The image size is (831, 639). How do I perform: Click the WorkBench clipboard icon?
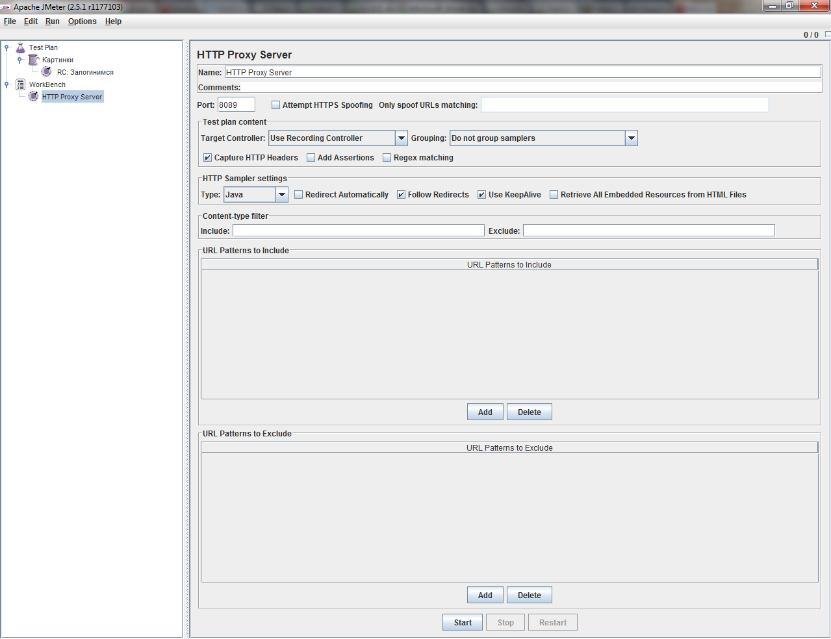click(x=20, y=84)
